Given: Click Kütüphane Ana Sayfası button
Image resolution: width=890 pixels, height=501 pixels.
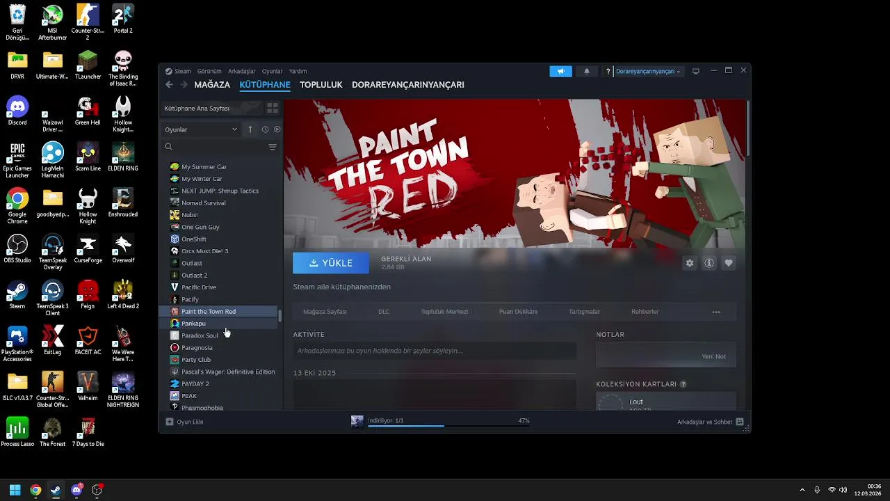Looking at the screenshot, I should coord(212,109).
